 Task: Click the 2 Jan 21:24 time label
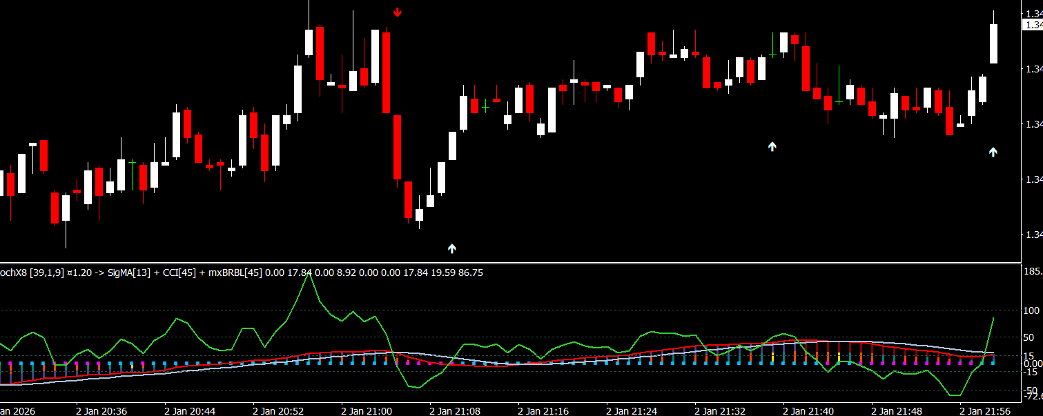click(632, 410)
